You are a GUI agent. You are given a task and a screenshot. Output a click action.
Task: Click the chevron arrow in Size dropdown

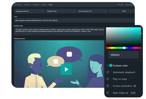105,11
